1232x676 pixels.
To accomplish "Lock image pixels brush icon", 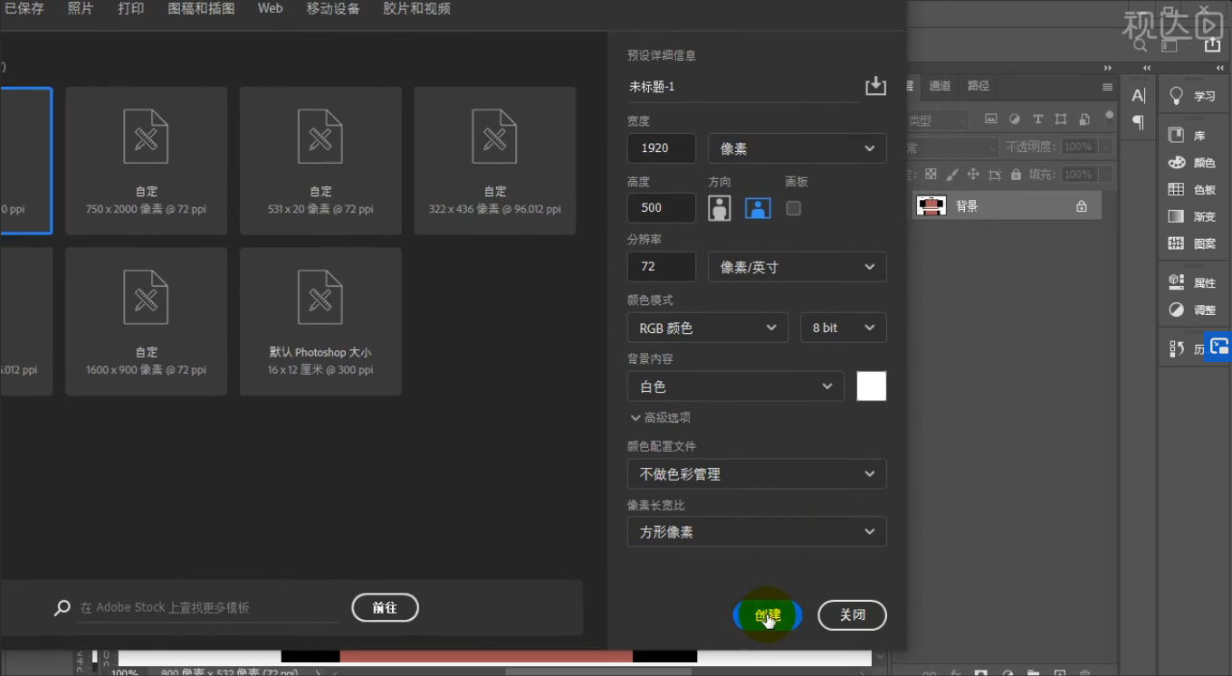I will pos(951,175).
